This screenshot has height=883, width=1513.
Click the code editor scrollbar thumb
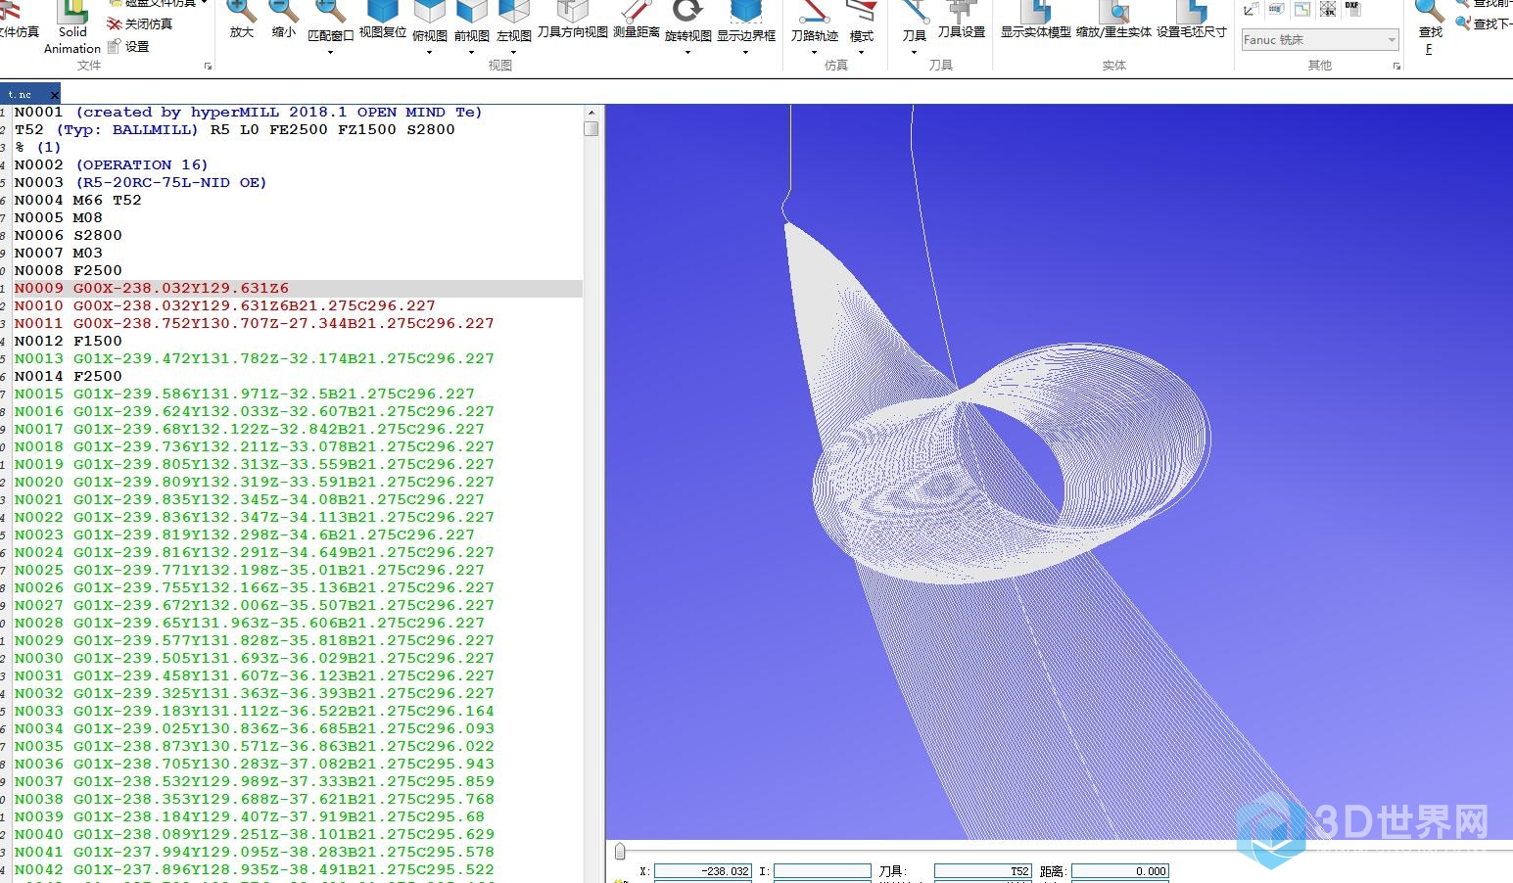click(591, 128)
